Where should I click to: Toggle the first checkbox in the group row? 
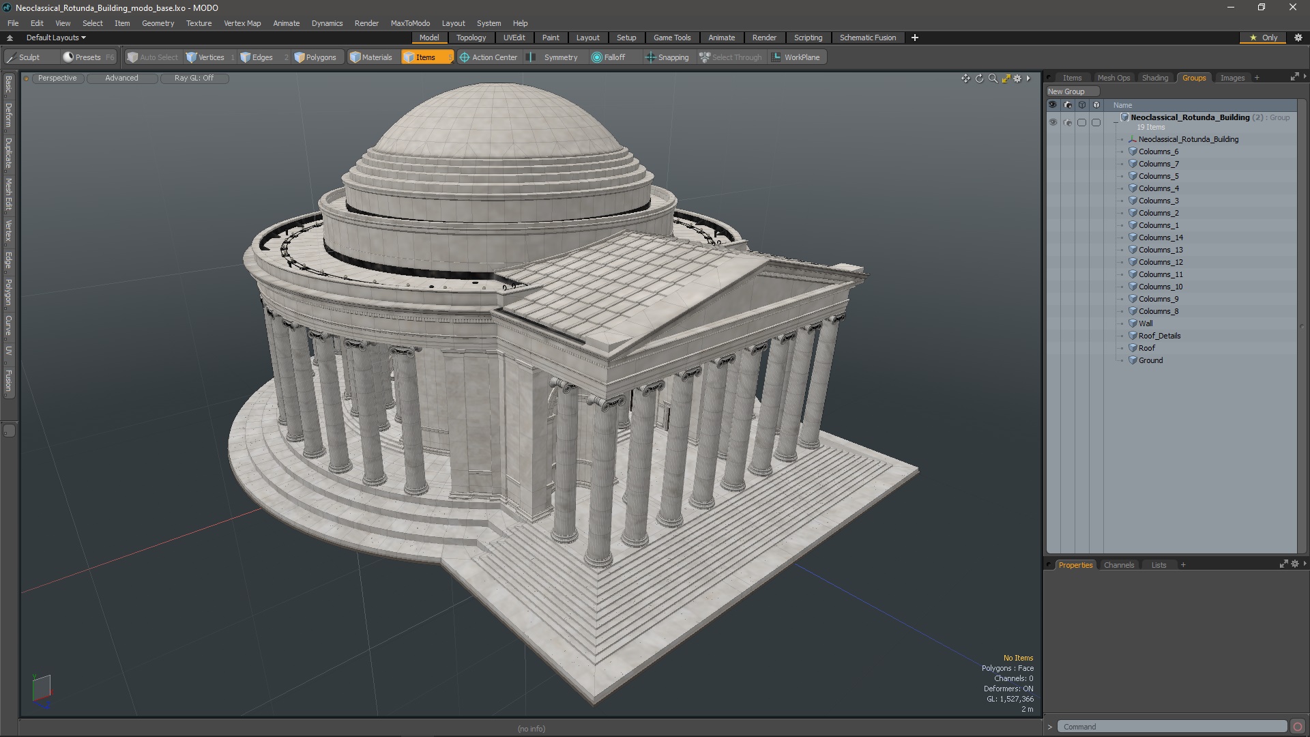tap(1081, 123)
